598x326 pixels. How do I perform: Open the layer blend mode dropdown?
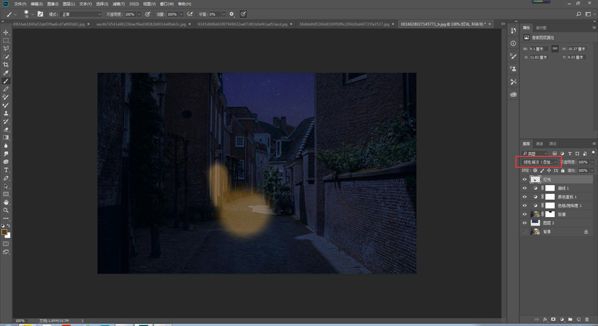pyautogui.click(x=539, y=162)
